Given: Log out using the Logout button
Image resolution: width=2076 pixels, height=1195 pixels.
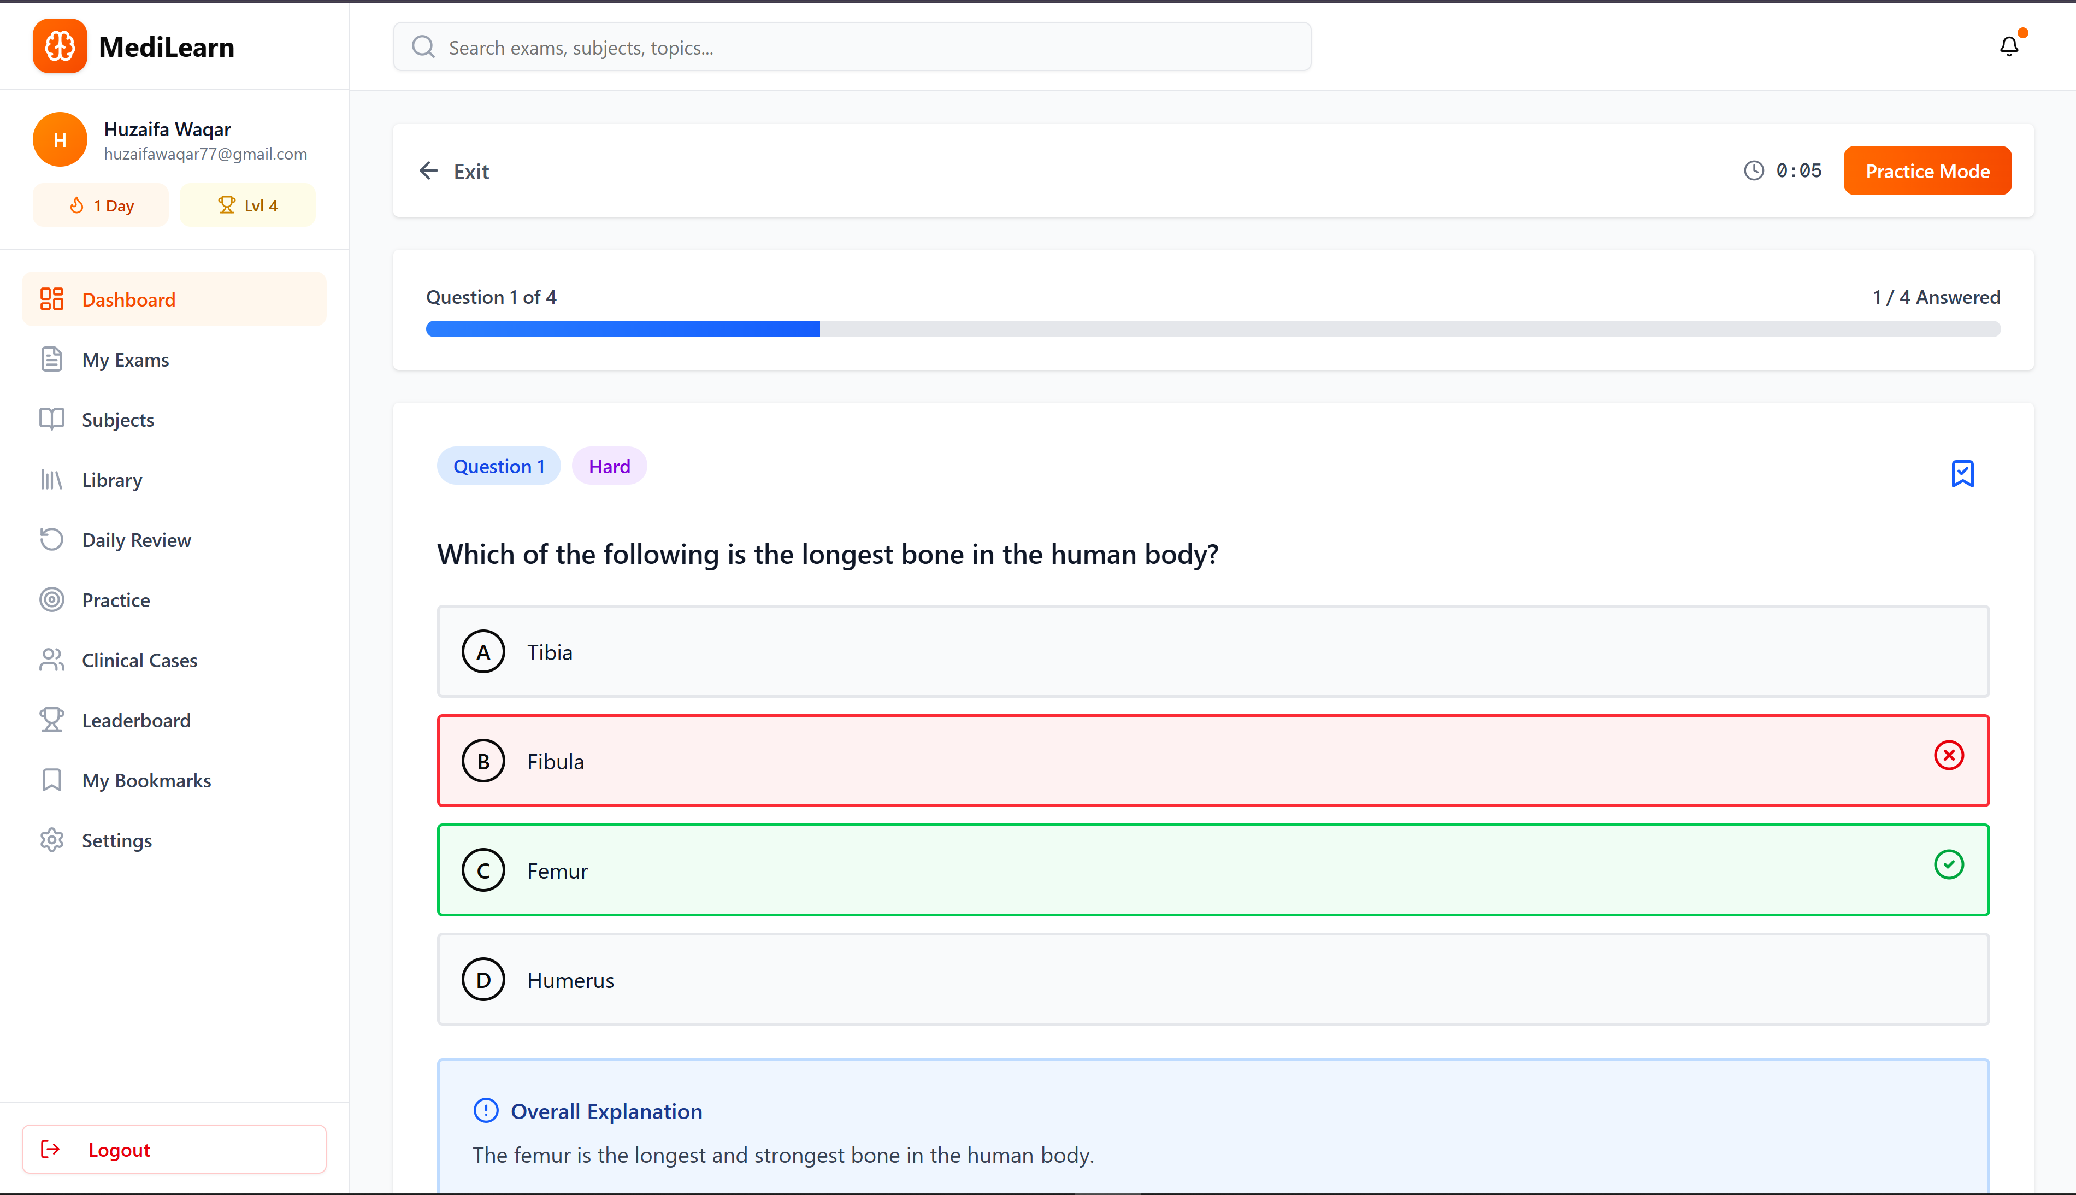Looking at the screenshot, I should coord(174,1149).
